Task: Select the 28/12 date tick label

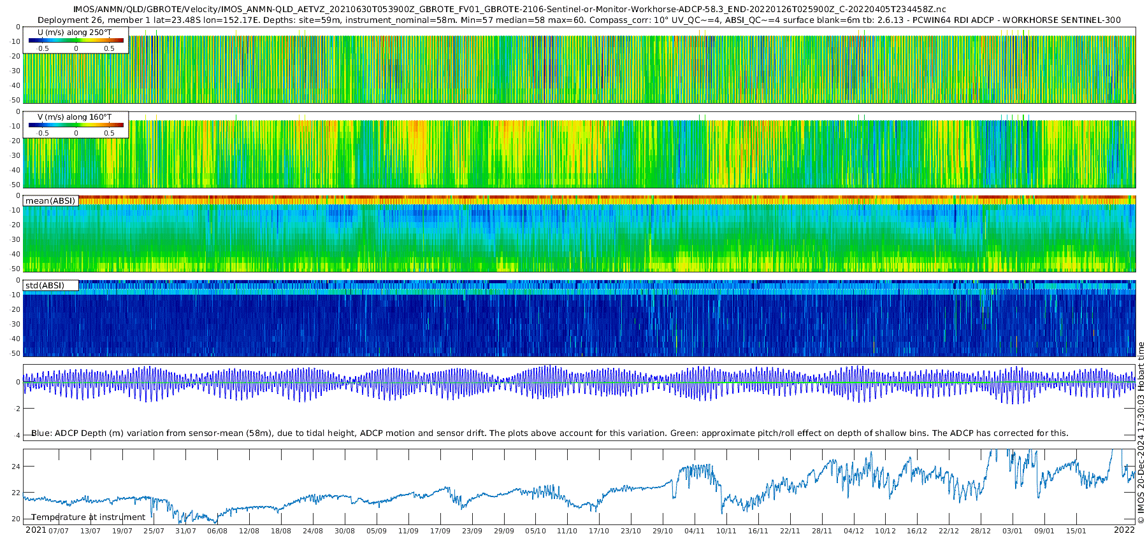Action: pos(980,531)
